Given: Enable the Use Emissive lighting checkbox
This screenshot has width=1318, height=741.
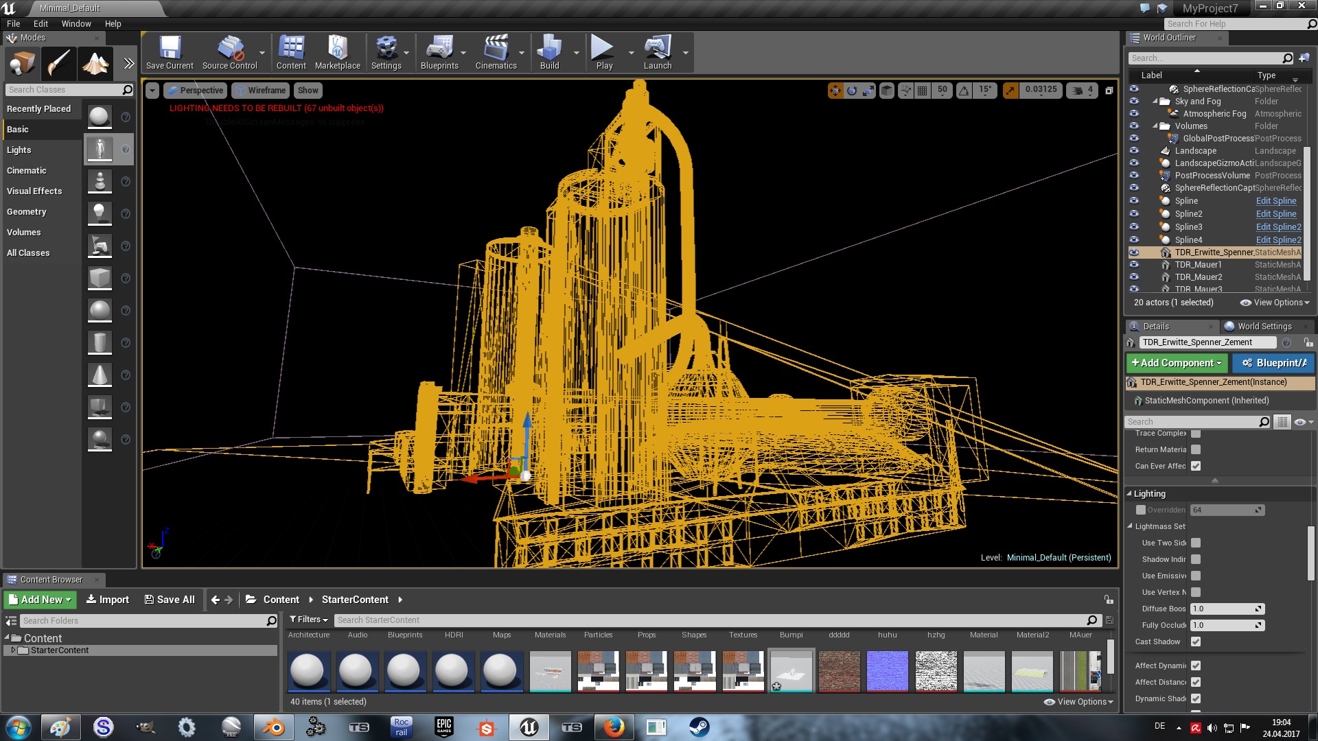Looking at the screenshot, I should [x=1196, y=576].
